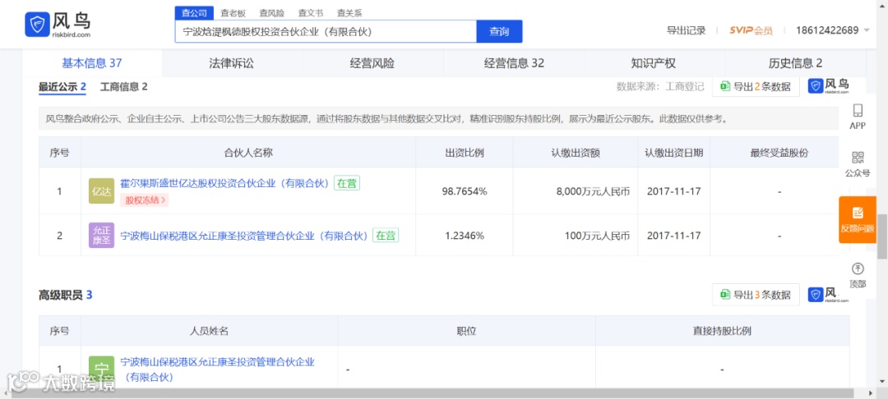Image resolution: width=888 pixels, height=399 pixels.
Task: Click the 导出3条数据 export button
Action: (756, 295)
